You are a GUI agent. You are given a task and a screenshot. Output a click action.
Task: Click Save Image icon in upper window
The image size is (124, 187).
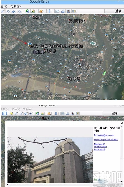click(68, 11)
